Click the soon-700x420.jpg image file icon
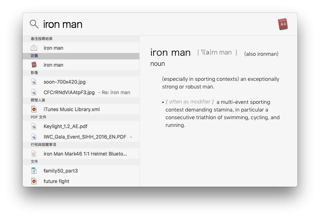Viewport: 320px width, 219px height. click(x=34, y=82)
